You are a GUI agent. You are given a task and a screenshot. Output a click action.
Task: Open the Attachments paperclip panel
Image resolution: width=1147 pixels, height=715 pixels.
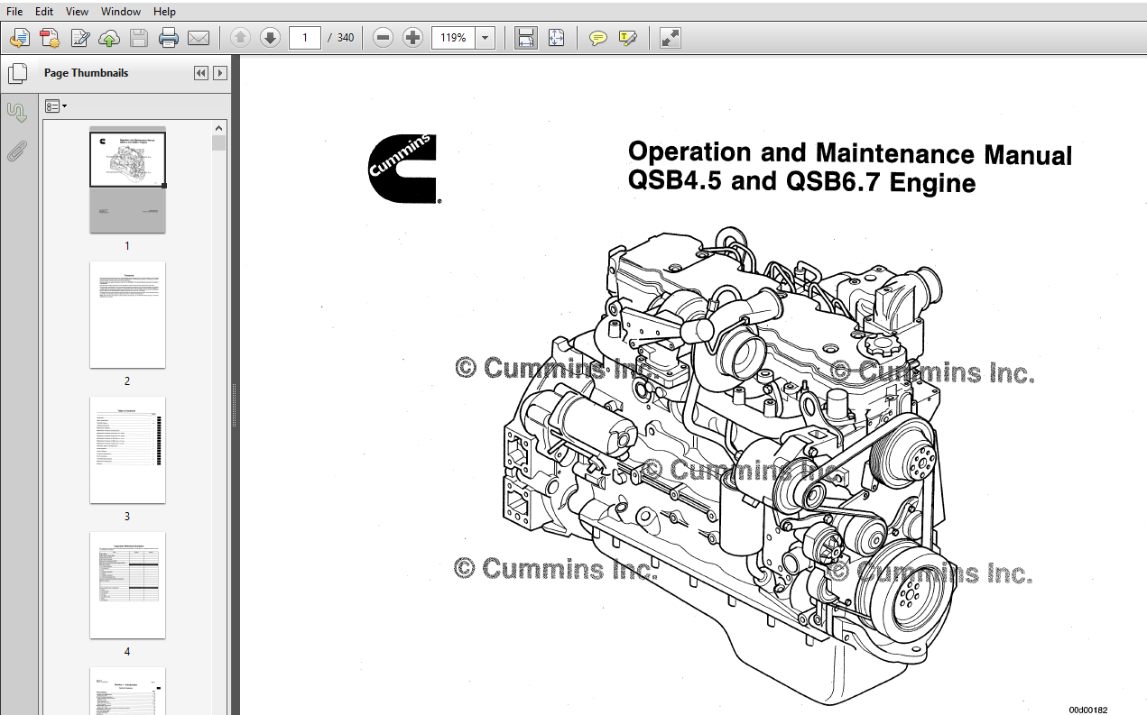[x=17, y=151]
